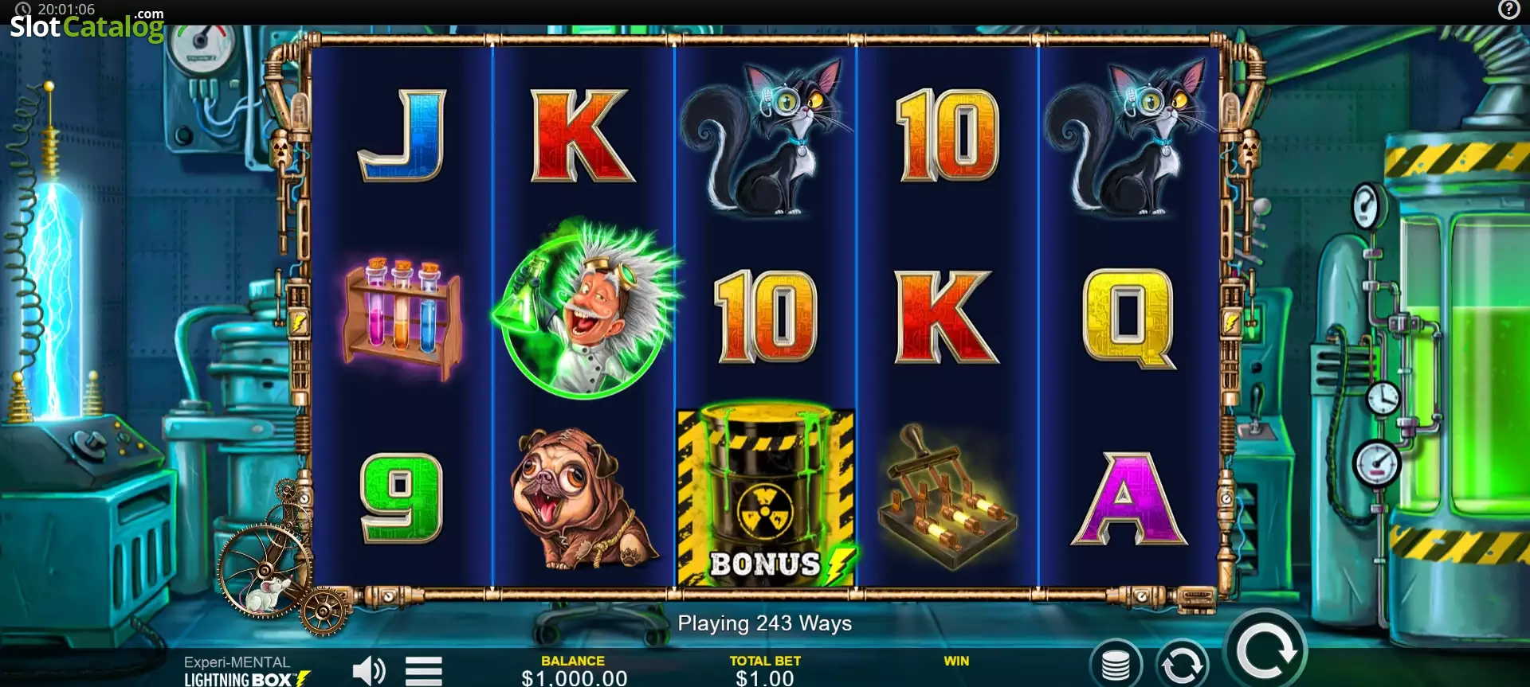Open the hamburger menu
The height and width of the screenshot is (687, 1530).
coord(424,671)
